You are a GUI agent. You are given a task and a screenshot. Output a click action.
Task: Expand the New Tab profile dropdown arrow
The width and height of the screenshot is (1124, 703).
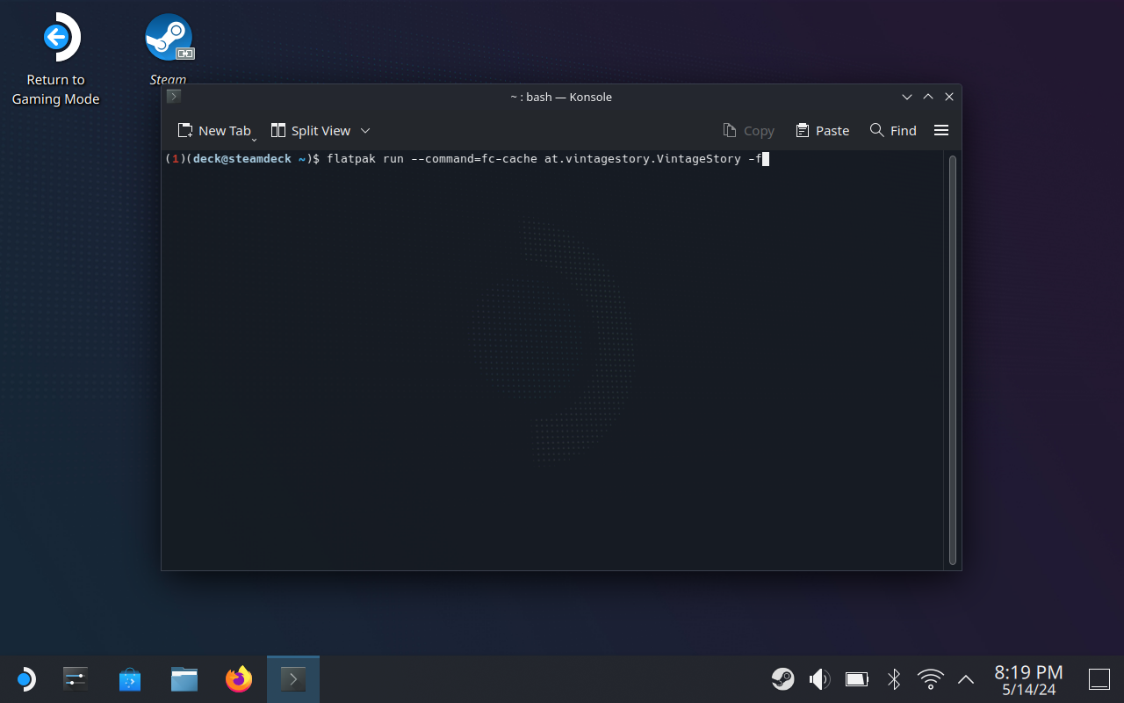click(254, 139)
